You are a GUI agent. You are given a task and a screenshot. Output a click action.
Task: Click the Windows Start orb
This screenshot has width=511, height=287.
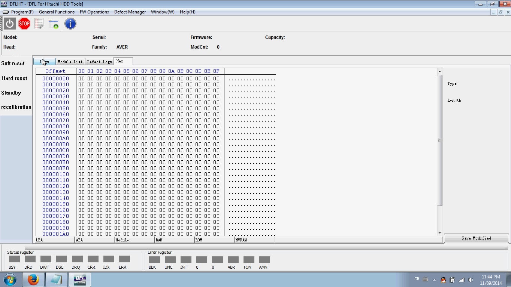[x=10, y=280]
